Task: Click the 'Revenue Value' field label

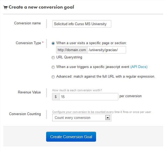Action: [x=29, y=92]
